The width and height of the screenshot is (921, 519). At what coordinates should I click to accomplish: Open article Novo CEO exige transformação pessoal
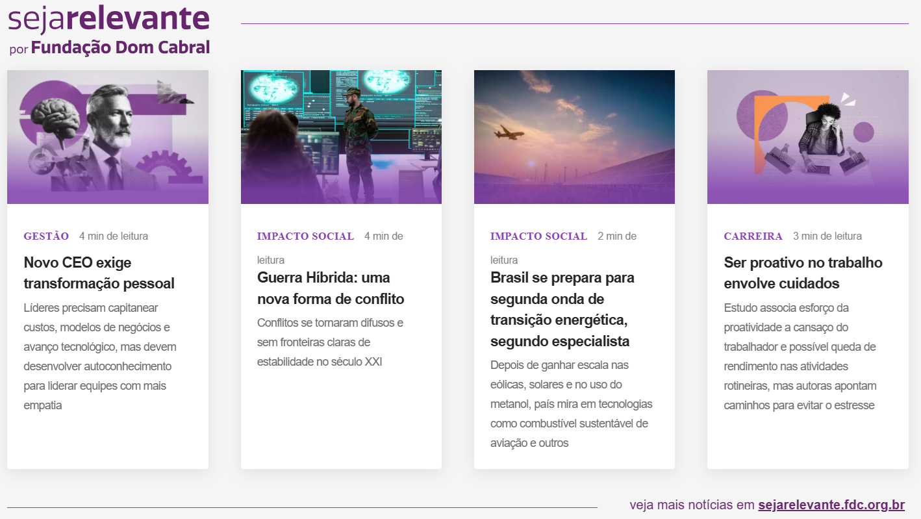(99, 273)
